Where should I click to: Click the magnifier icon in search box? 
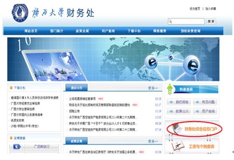[x=171, y=22]
